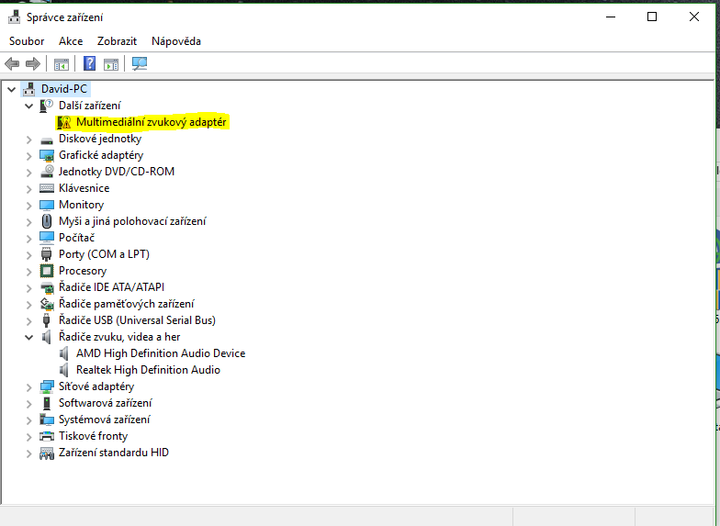Select the David-PC label

pyautogui.click(x=64, y=89)
